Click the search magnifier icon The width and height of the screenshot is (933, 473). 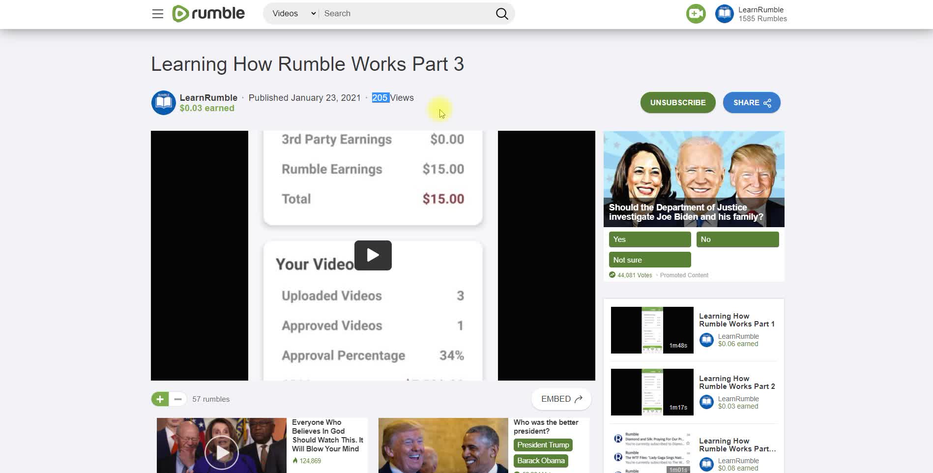(502, 14)
